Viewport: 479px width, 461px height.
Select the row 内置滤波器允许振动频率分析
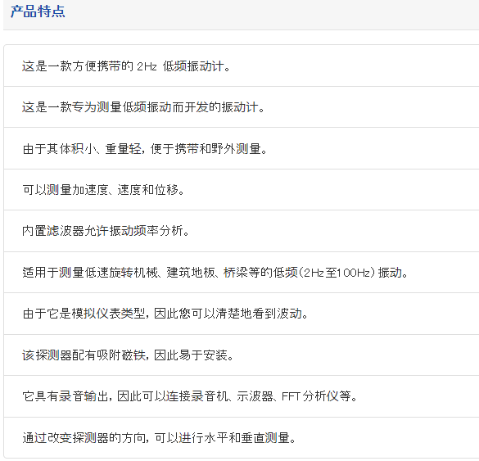point(242,231)
